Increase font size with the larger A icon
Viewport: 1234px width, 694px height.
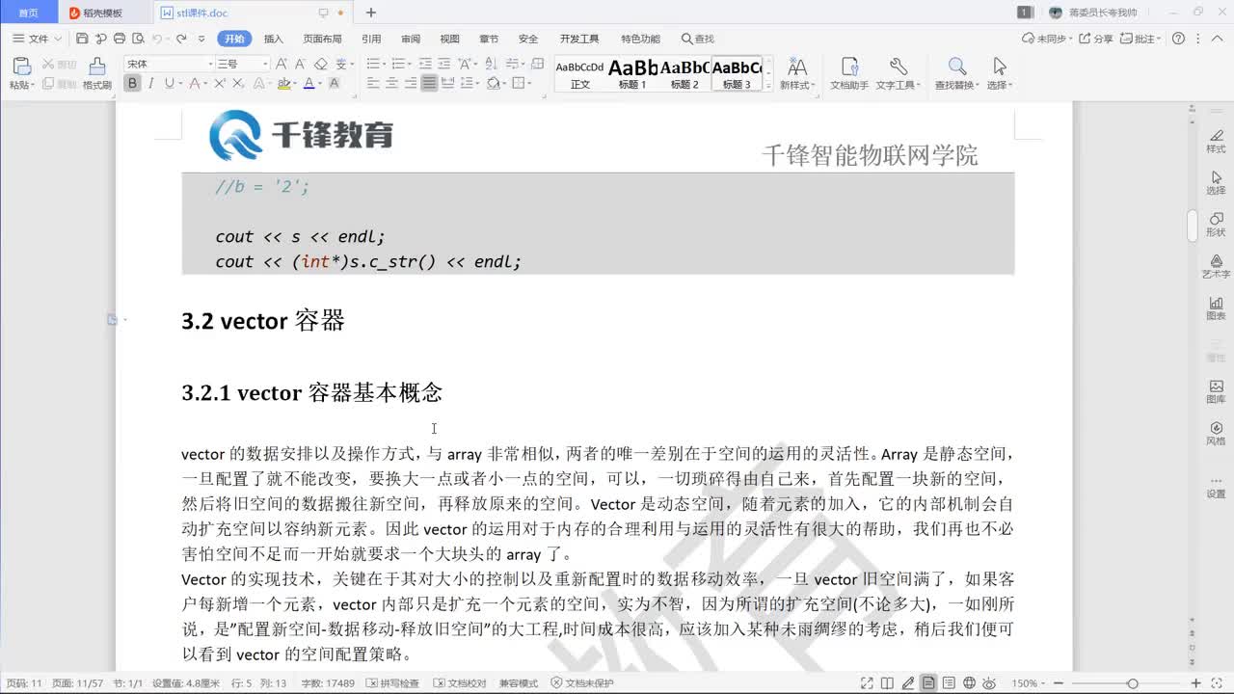[x=282, y=64]
